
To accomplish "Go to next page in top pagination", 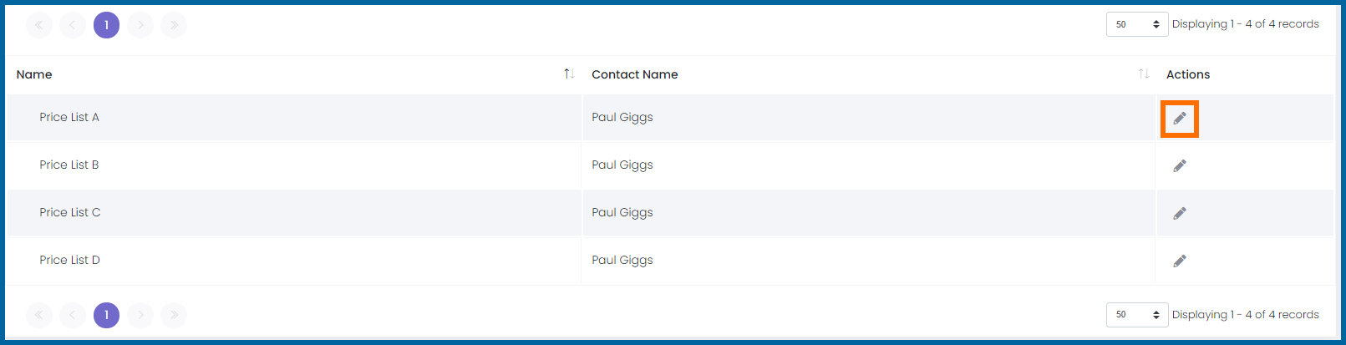I will pyautogui.click(x=140, y=25).
